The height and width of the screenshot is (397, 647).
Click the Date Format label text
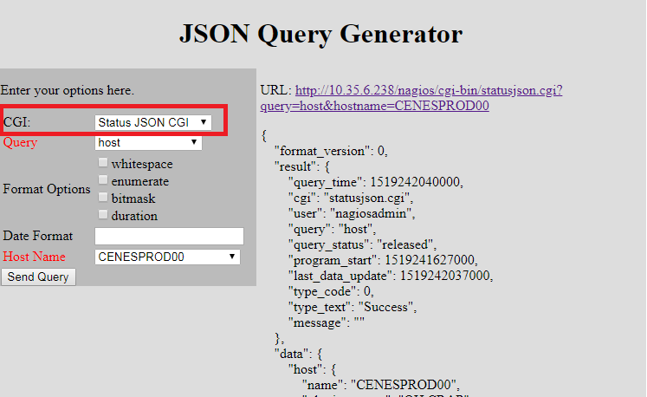[38, 236]
